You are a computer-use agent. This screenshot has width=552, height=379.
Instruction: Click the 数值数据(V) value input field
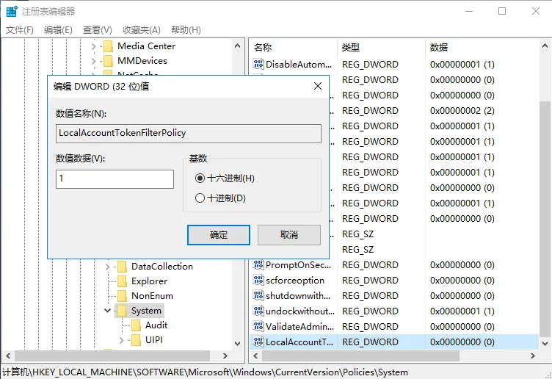click(115, 179)
